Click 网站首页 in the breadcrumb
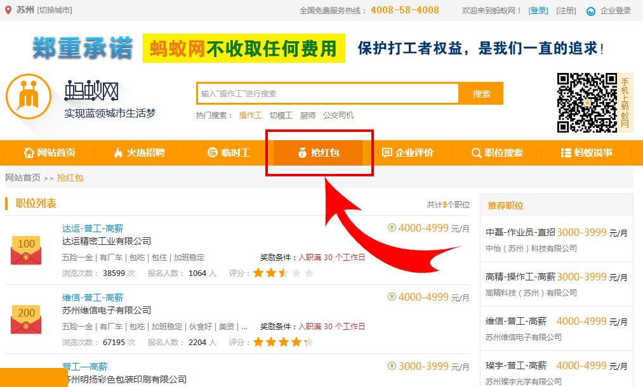643x387 pixels. 23,178
